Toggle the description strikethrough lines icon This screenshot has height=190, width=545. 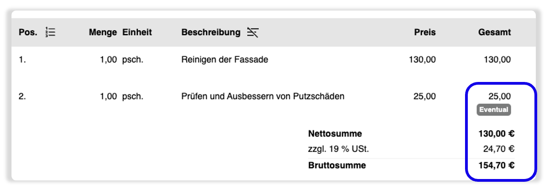253,33
